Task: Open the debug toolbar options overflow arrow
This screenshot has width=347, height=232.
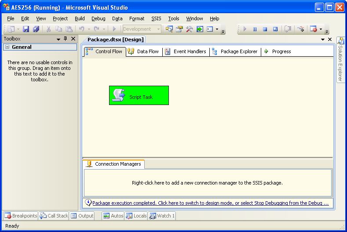Action: [327, 32]
